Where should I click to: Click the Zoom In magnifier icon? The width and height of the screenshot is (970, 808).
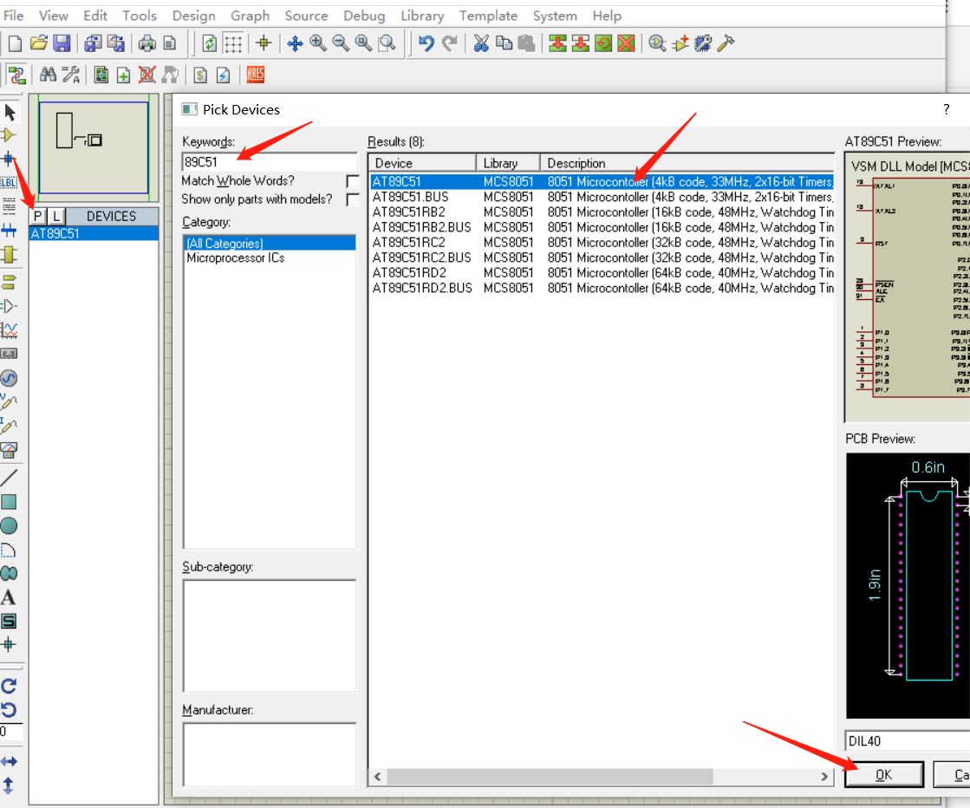pyautogui.click(x=318, y=43)
